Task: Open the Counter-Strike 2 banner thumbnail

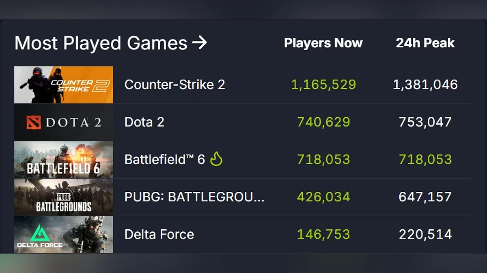Action: [64, 85]
